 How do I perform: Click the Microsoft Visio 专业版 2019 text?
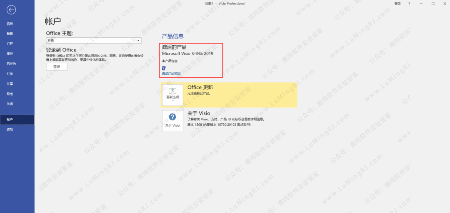(187, 54)
